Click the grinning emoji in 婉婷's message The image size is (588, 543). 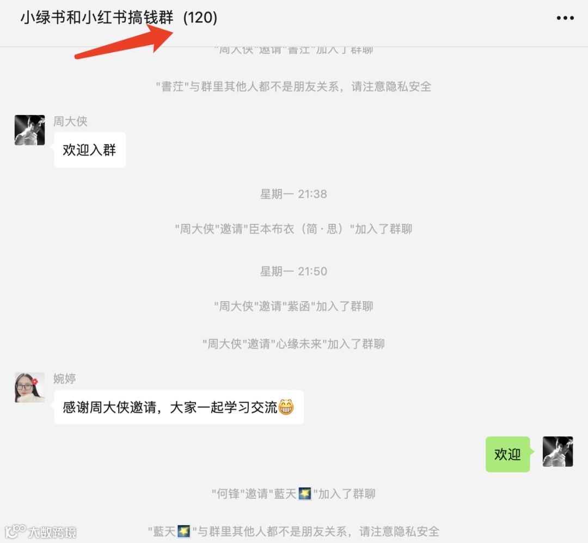tap(286, 407)
